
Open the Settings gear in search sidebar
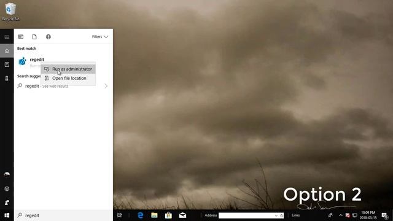click(7, 188)
